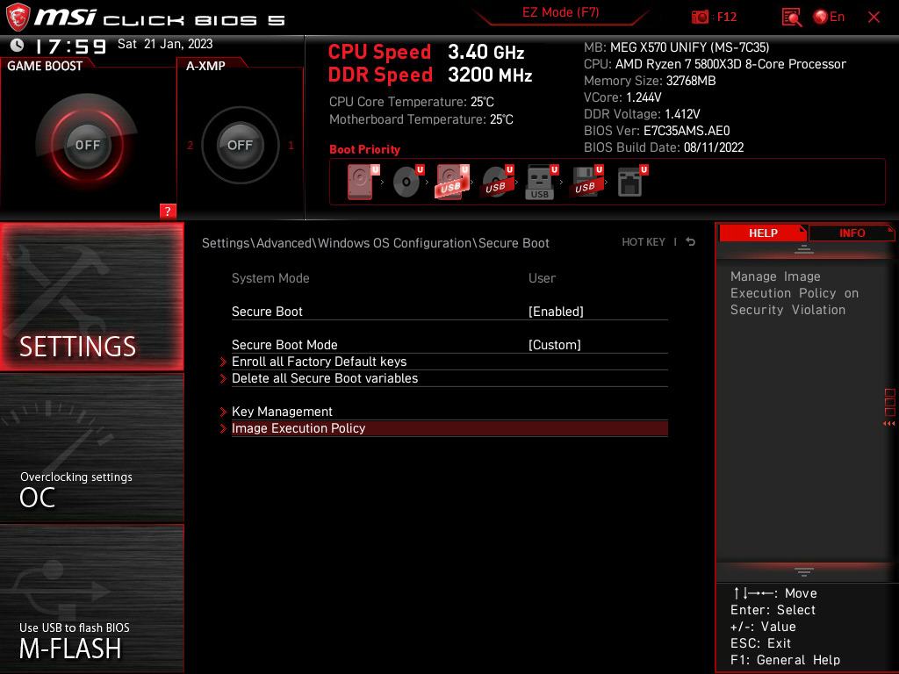This screenshot has height=674, width=899.
Task: Click the DDR Voltage 1.412V line
Action: [x=642, y=114]
